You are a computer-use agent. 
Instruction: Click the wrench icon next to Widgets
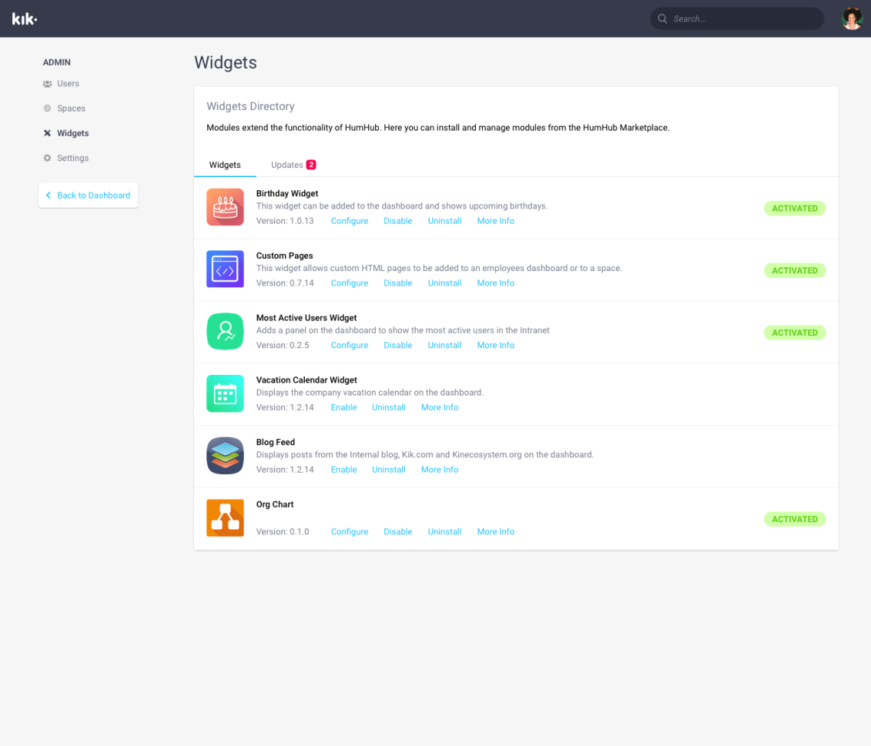coord(47,132)
